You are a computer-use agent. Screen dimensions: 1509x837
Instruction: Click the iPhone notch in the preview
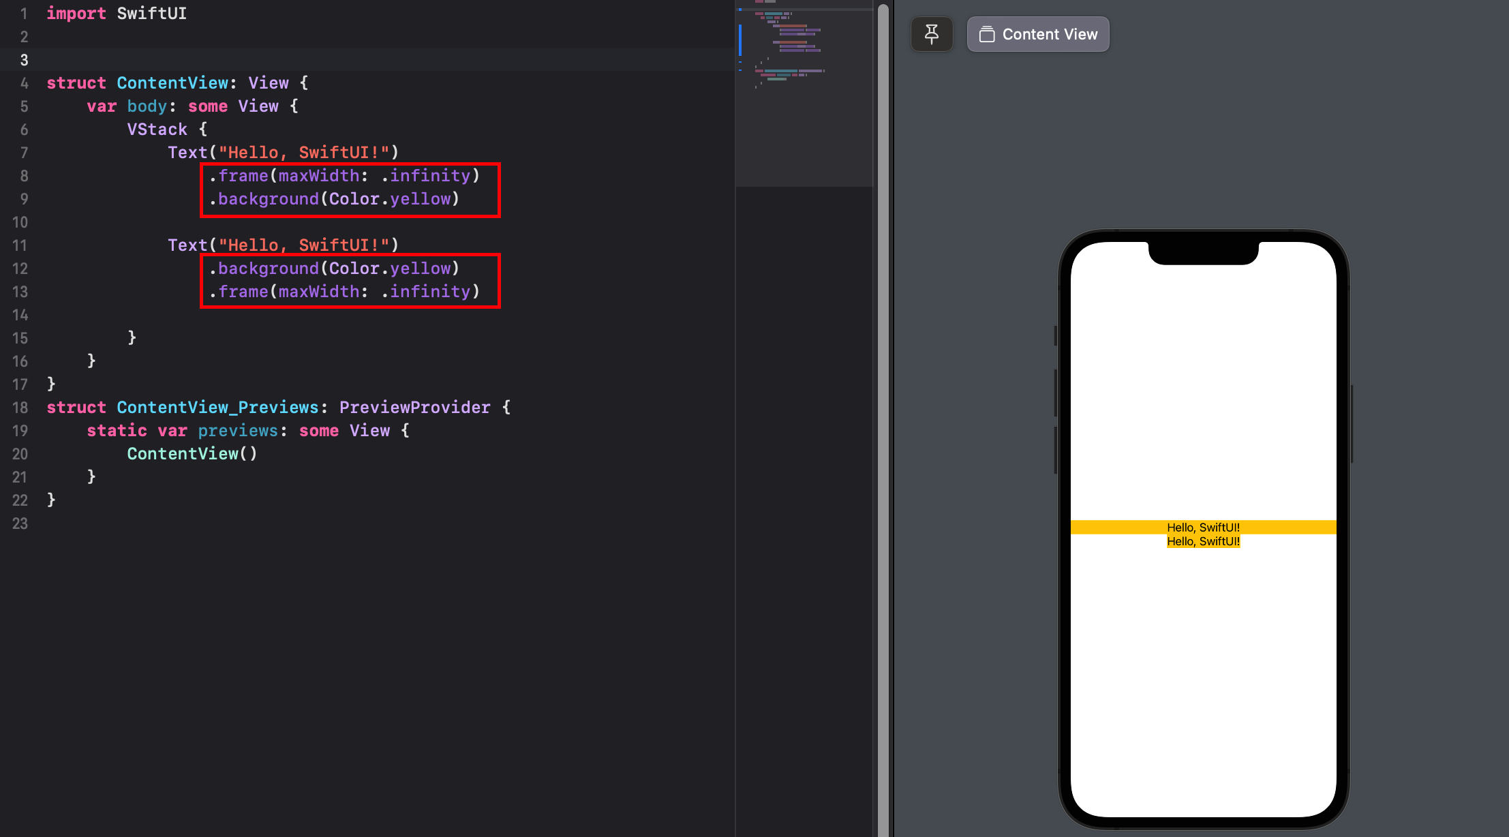pos(1203,253)
